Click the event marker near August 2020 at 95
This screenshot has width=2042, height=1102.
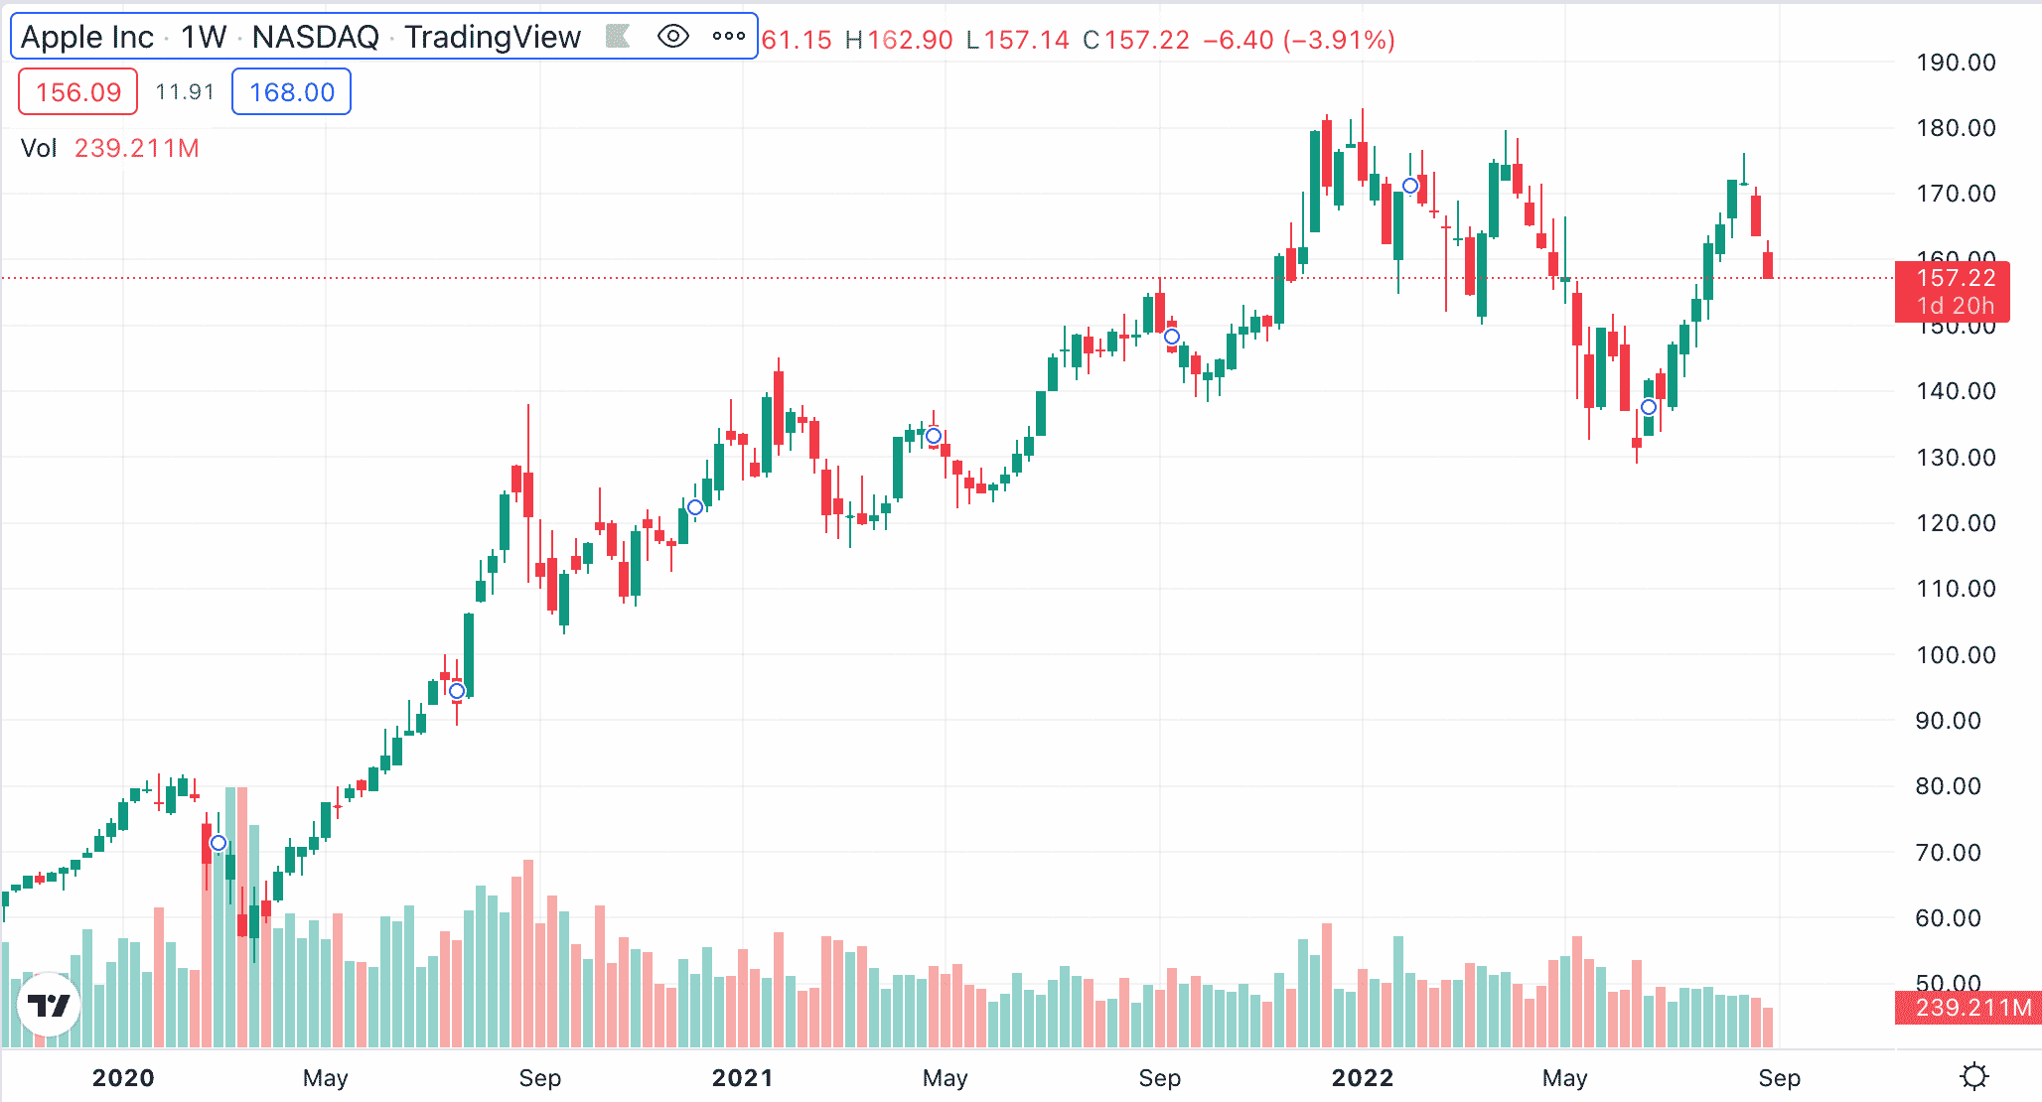(457, 691)
